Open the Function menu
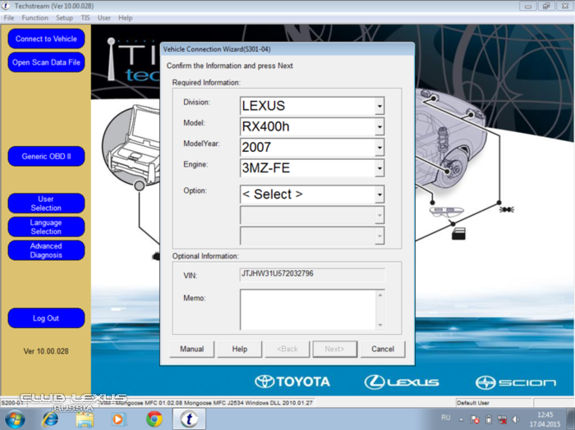Viewport: 575px width, 430px height. click(34, 18)
